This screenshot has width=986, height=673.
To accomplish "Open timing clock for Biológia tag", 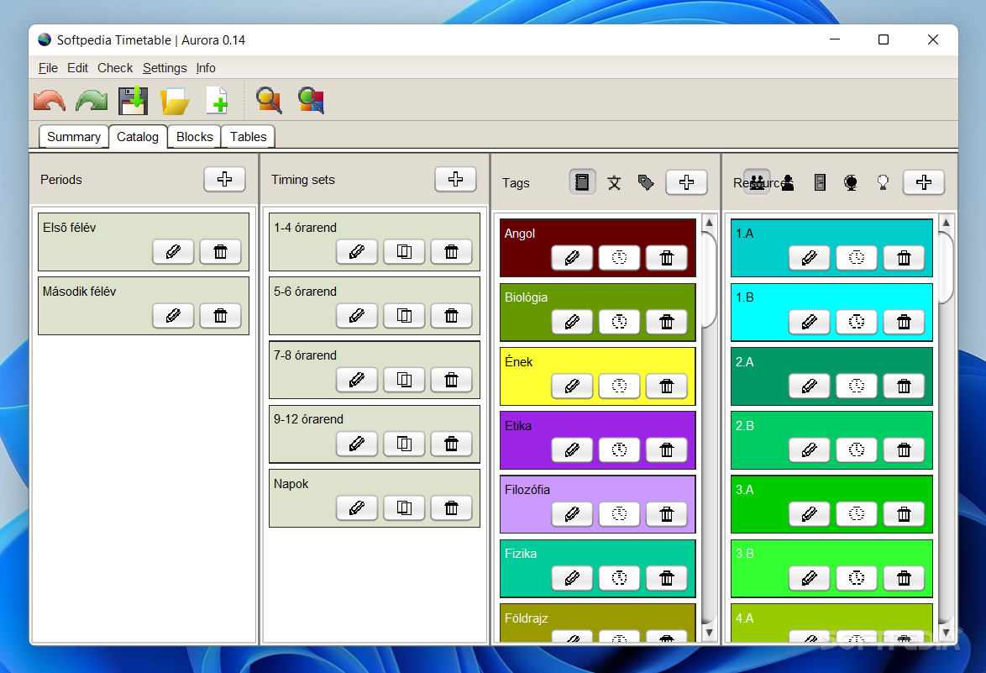I will (619, 322).
